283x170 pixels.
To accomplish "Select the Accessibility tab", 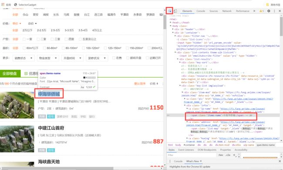I will tap(241, 150).
